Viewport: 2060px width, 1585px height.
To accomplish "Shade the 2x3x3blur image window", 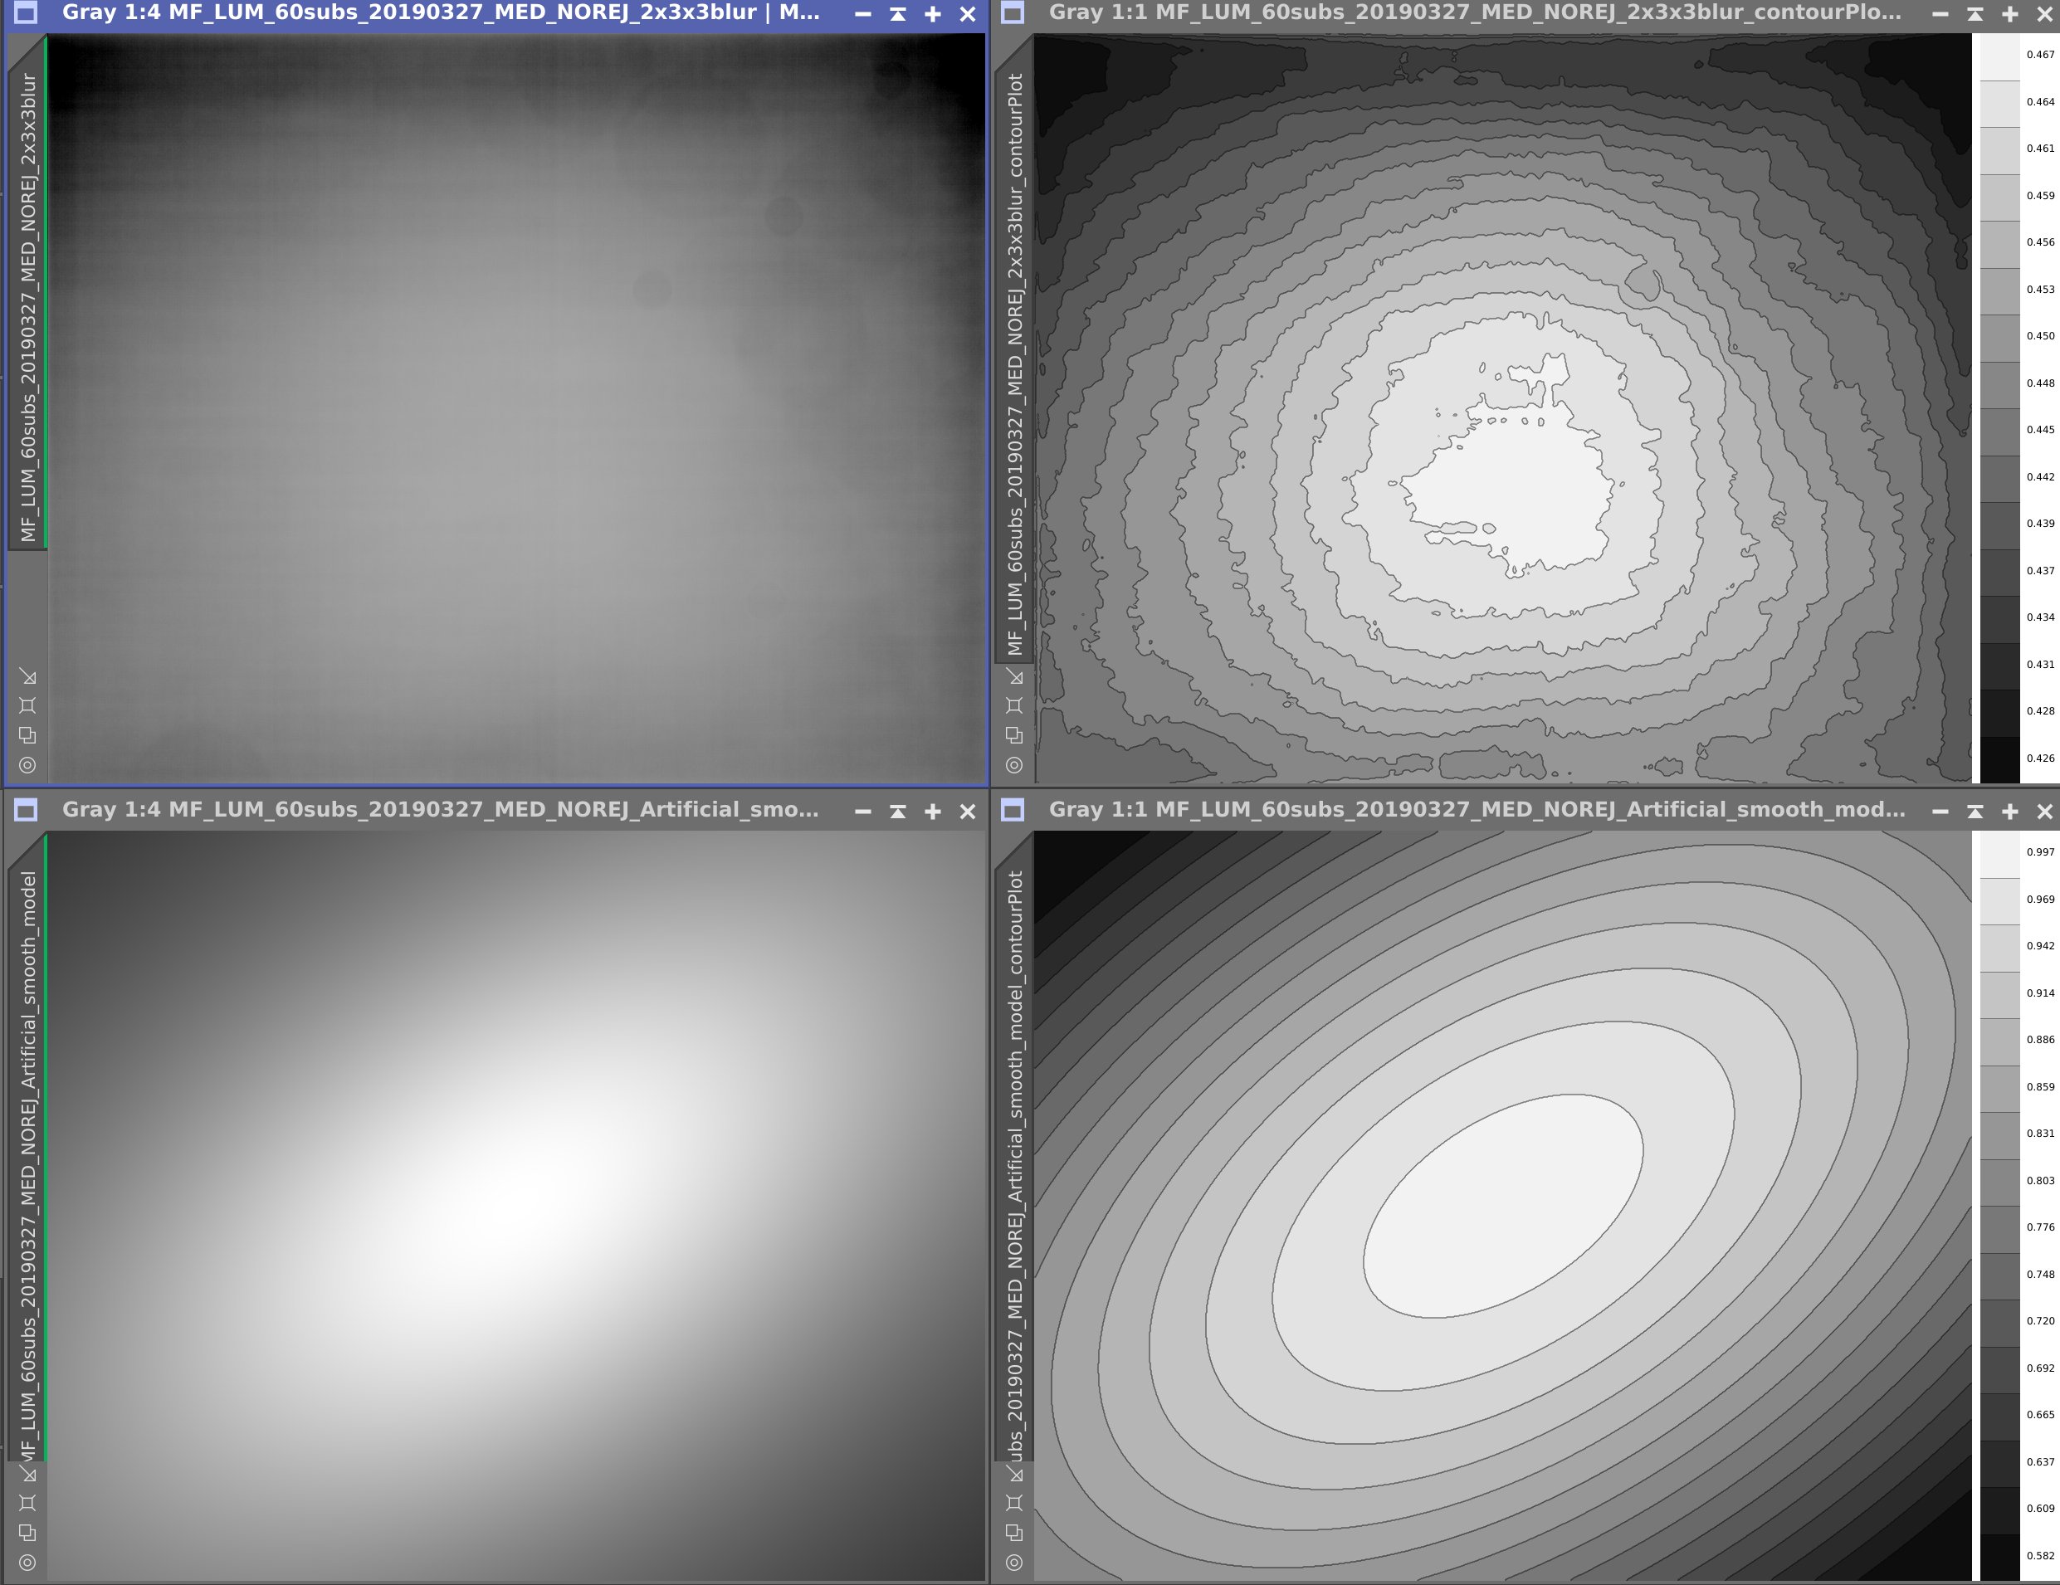I will pos(898,14).
